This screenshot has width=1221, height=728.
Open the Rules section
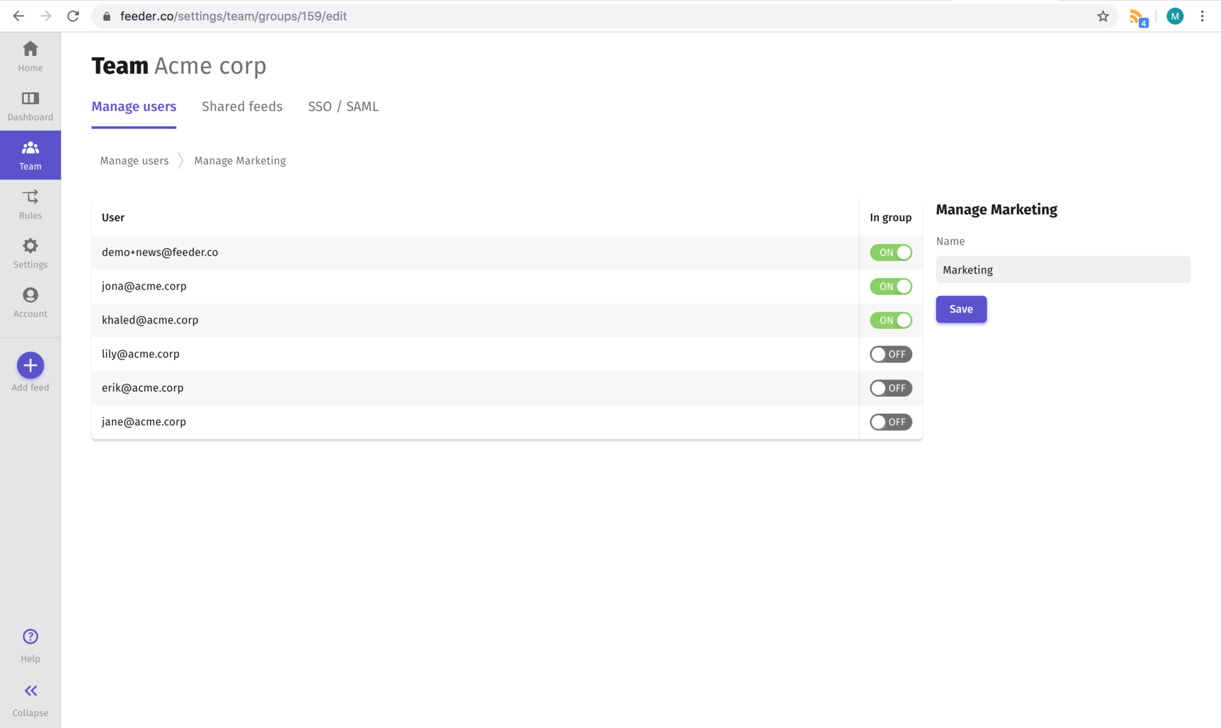(x=30, y=203)
